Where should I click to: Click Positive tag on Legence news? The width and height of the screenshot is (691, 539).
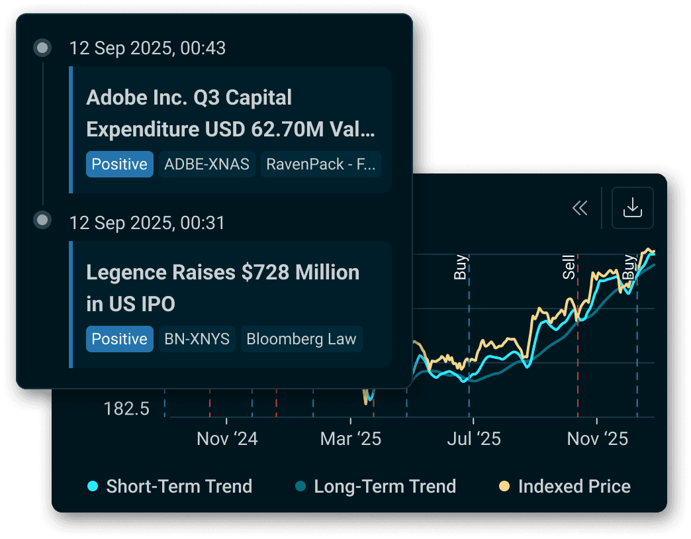[x=119, y=339]
